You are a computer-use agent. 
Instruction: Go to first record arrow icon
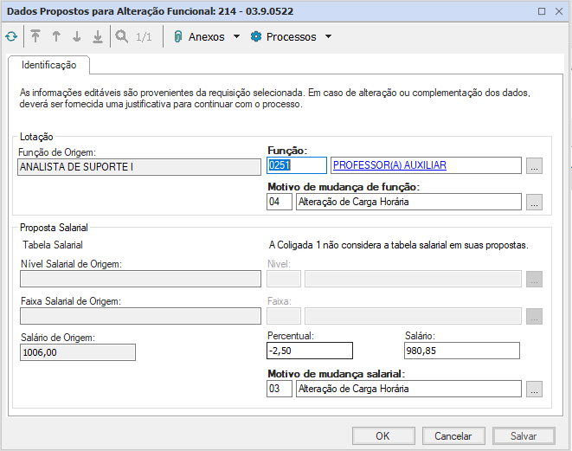point(35,37)
